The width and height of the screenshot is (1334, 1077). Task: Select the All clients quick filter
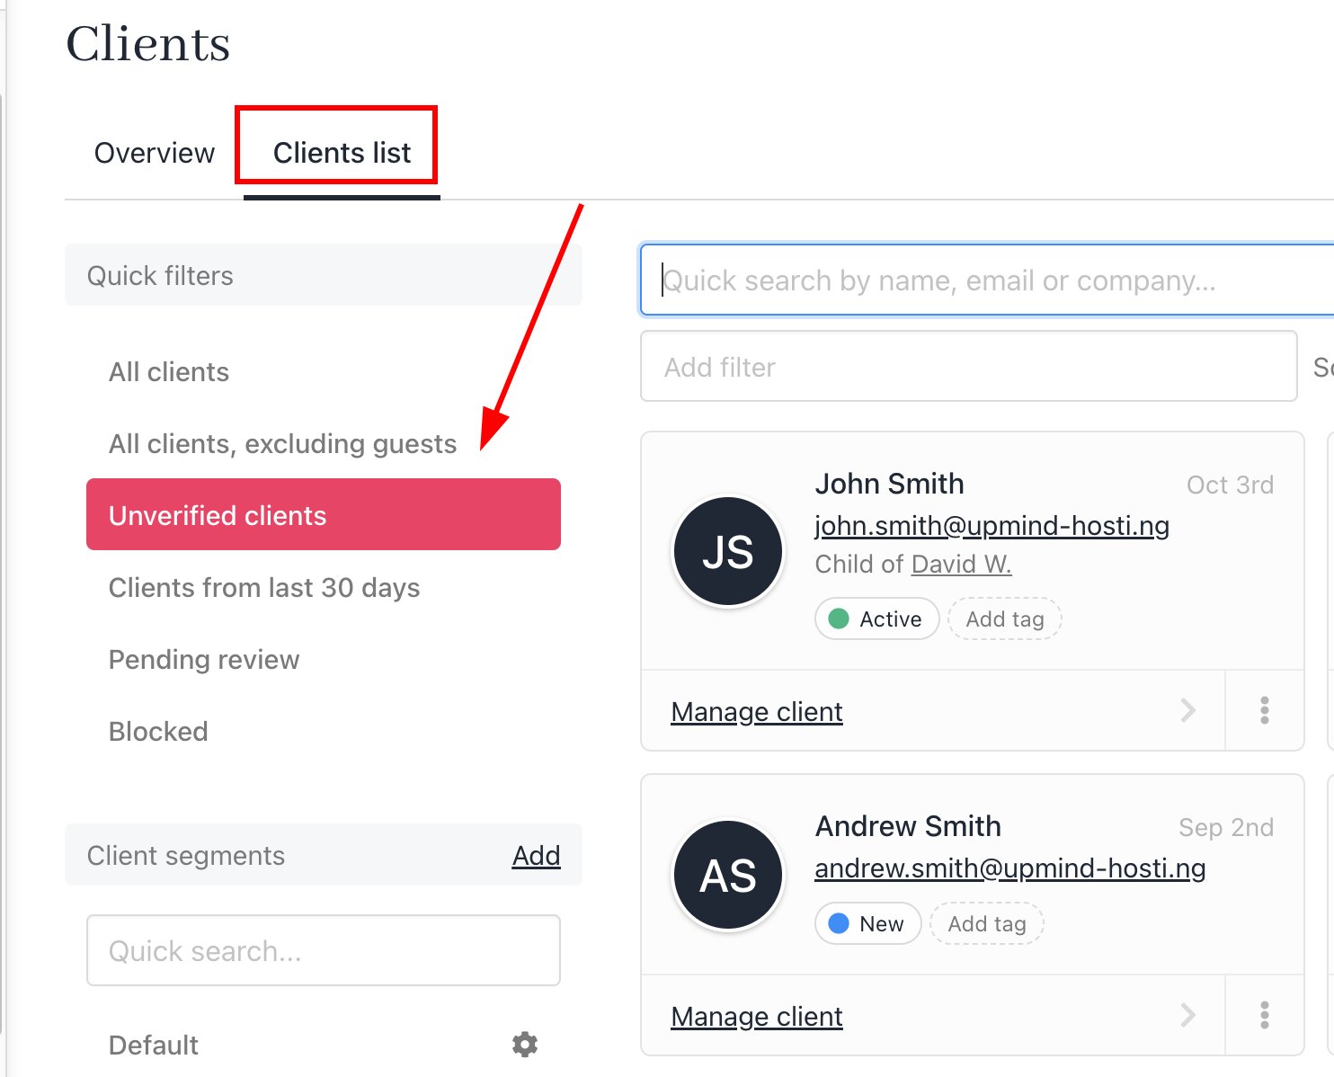pos(169,371)
